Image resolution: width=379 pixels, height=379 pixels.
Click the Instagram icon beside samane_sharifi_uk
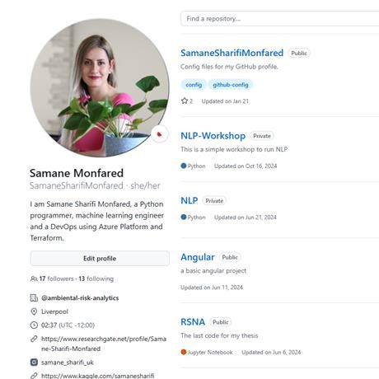(34, 363)
